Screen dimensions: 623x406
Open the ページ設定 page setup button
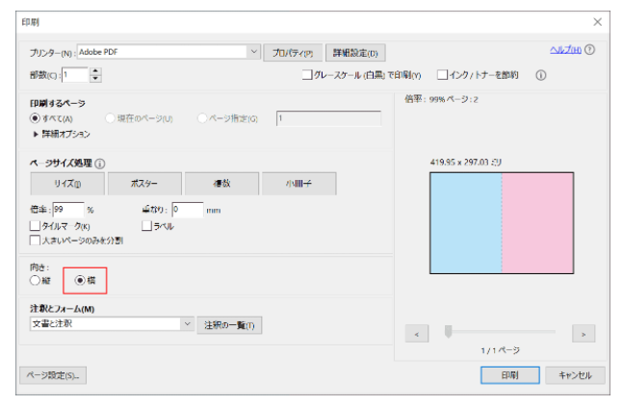(51, 375)
